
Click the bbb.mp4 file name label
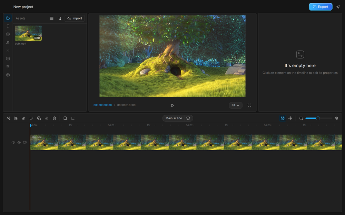[x=20, y=44]
